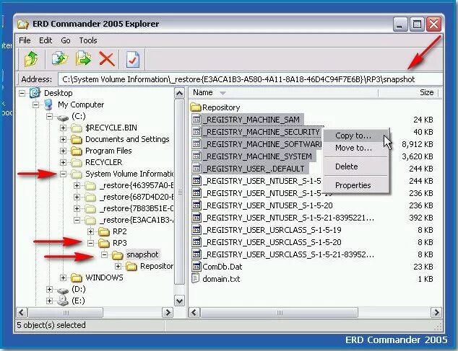Click the snapshot folder icon in tree

[118, 255]
